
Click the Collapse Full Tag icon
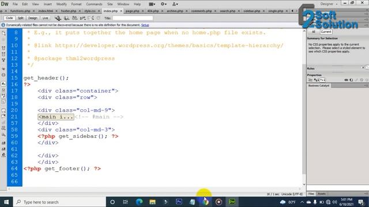click(x=3, y=48)
